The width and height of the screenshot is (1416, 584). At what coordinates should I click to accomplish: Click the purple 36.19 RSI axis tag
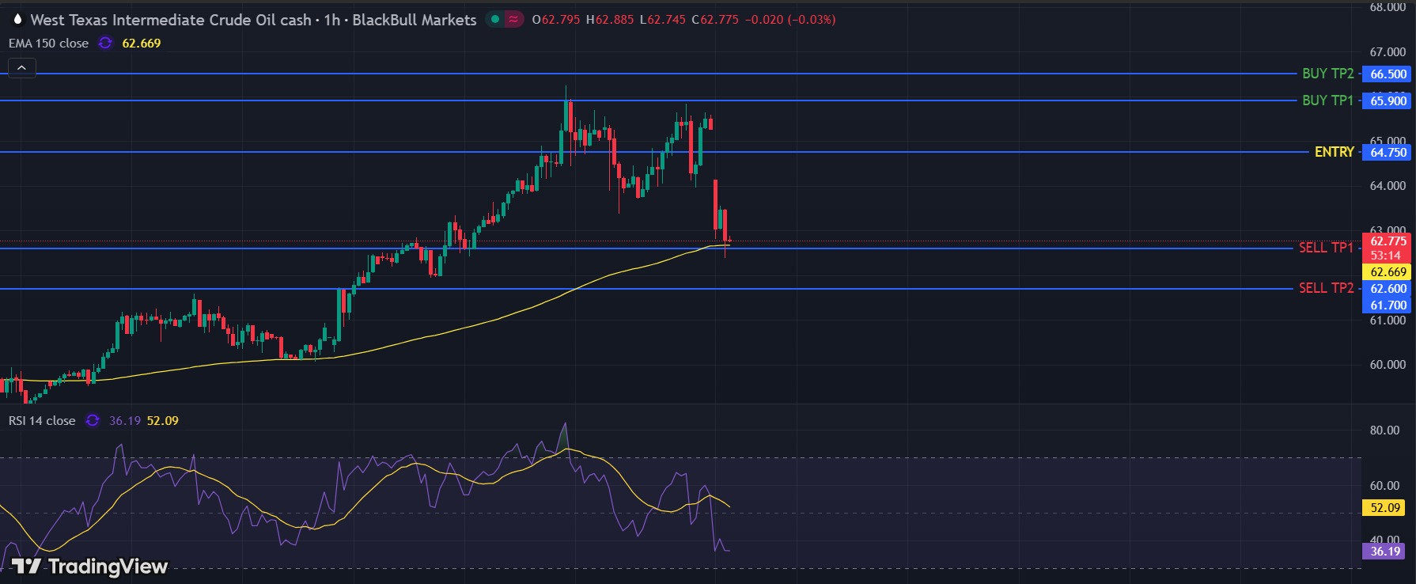1384,551
